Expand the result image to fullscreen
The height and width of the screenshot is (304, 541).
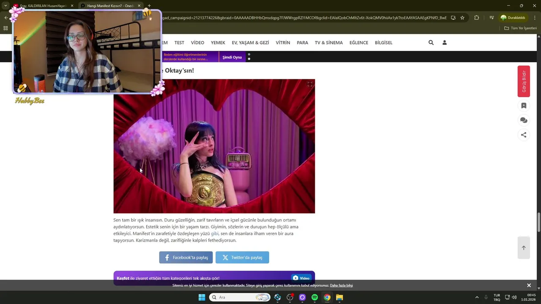pos(310,84)
